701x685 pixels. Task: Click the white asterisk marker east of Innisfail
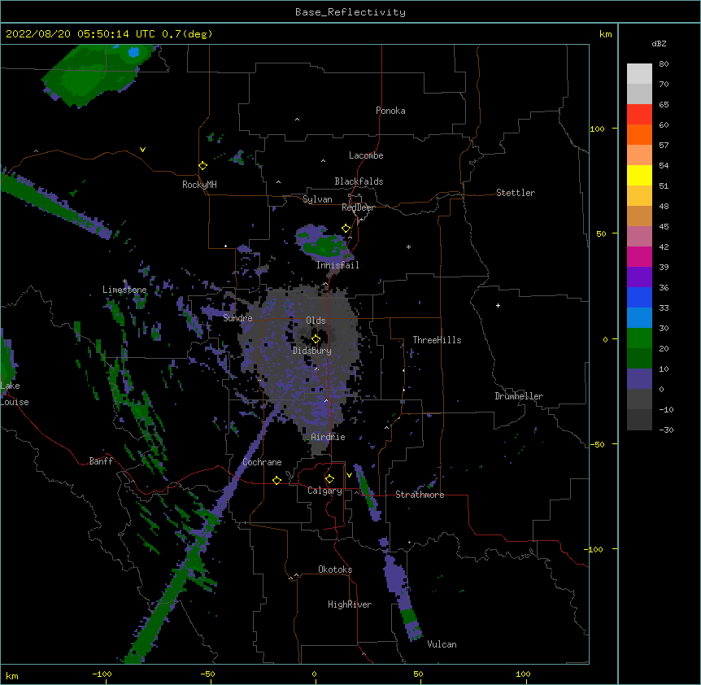click(408, 247)
